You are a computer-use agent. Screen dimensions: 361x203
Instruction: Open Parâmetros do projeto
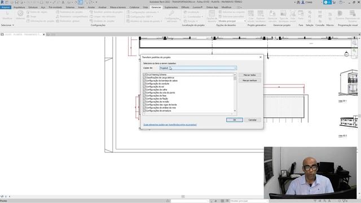pyautogui.click(x=69, y=12)
